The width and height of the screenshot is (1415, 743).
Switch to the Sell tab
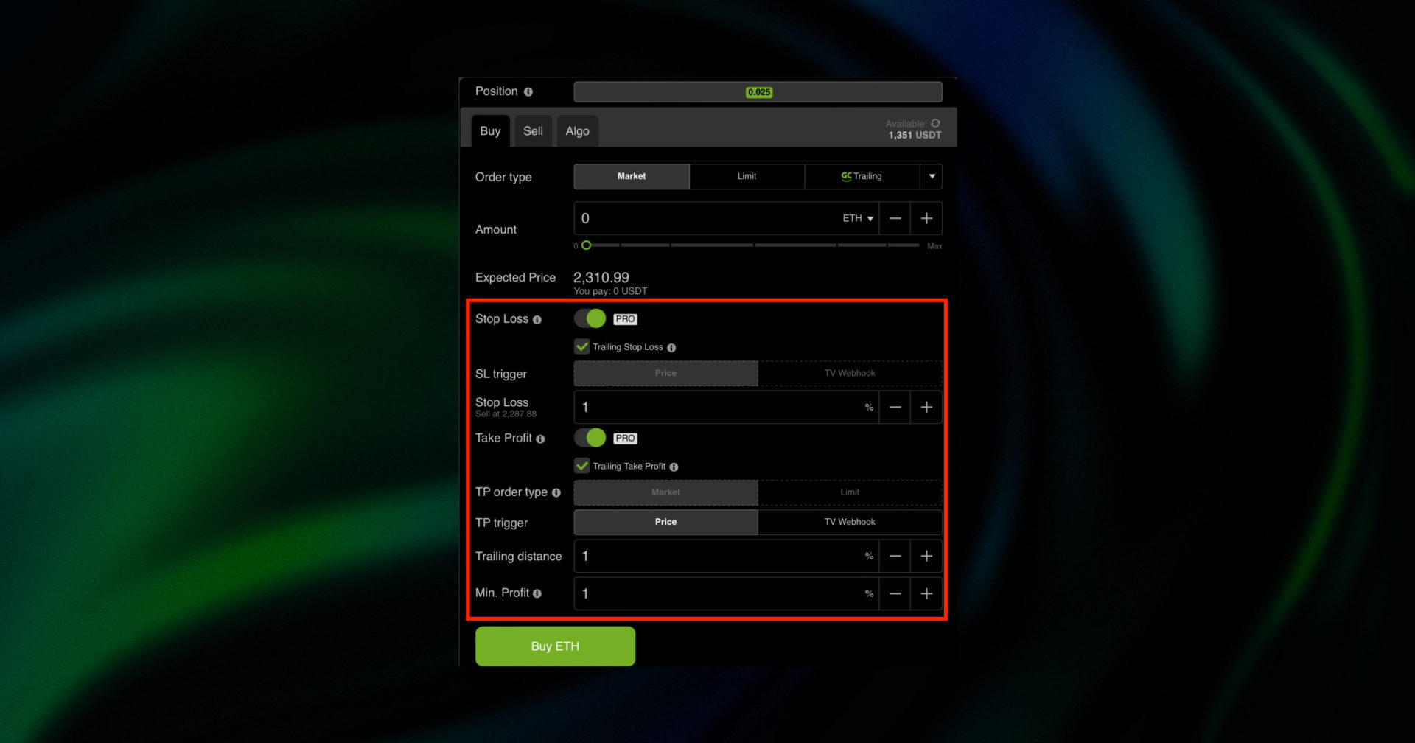tap(533, 131)
